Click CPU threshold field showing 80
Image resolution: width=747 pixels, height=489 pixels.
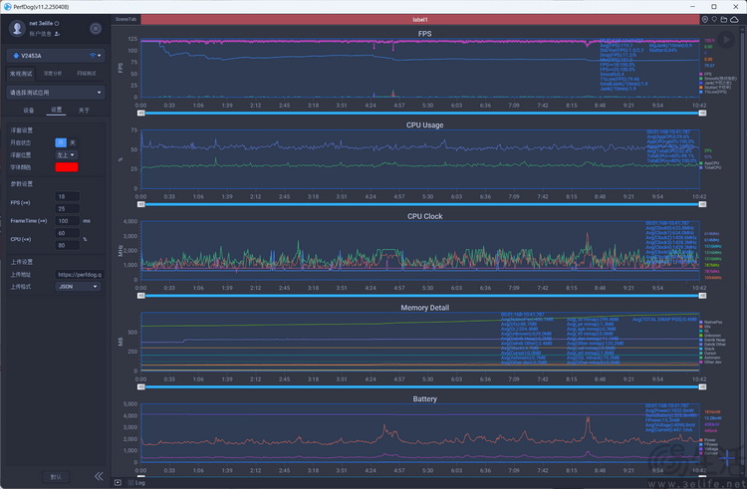[x=67, y=245]
